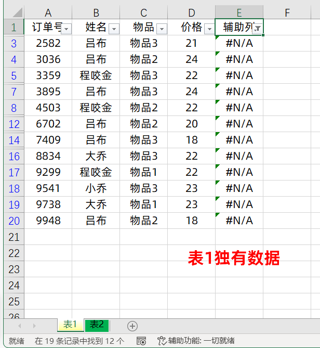Image resolution: width=320 pixels, height=348 pixels.
Task: Click cell with order number 3895
Action: point(48,92)
